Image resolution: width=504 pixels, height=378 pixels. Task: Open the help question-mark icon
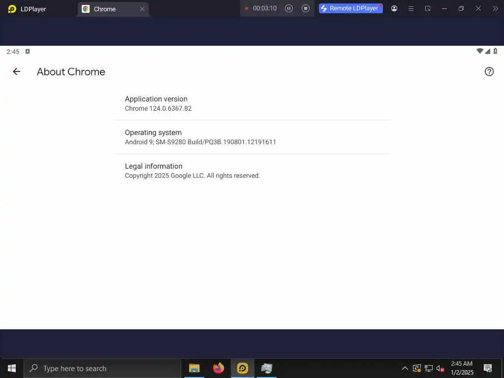pyautogui.click(x=489, y=71)
